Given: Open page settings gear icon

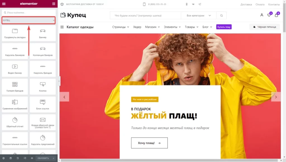Looking at the screenshot, I should [x=3, y=158].
